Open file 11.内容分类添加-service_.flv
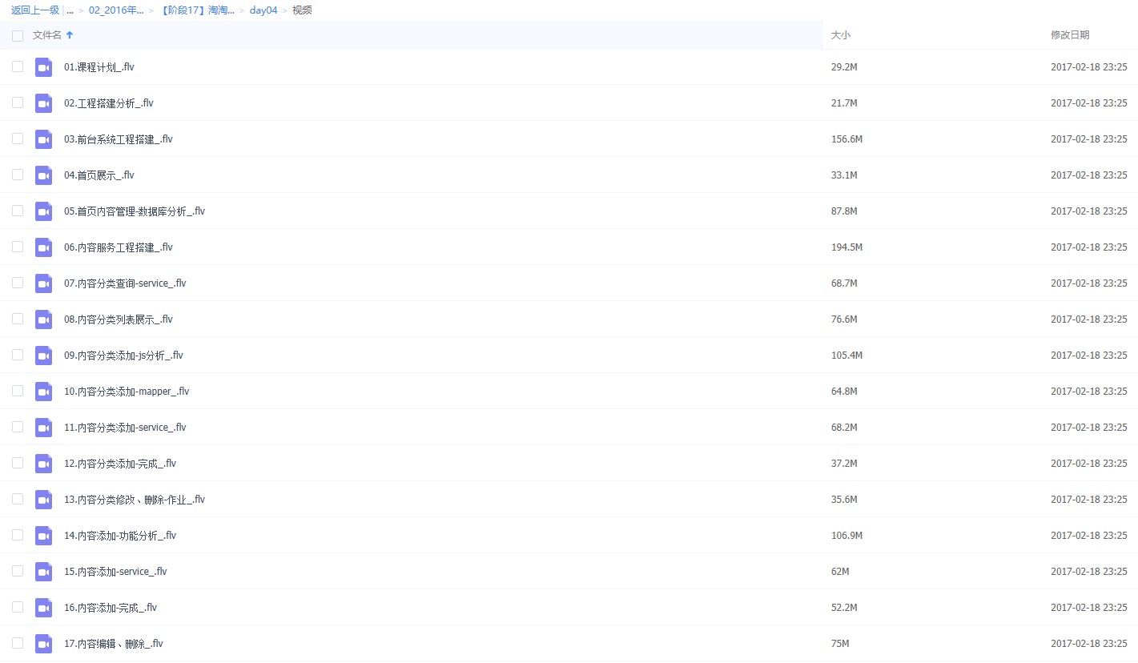Viewport: 1138px width, 663px height. [x=125, y=428]
